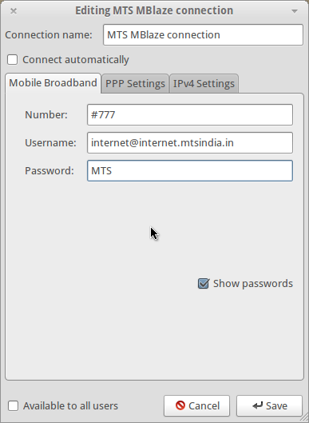Click inside the Number field showing #777
Screen dimensions: 309x423
190,115
